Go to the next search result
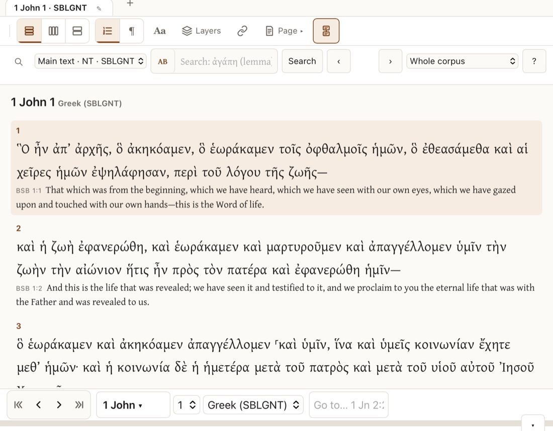This screenshot has width=553, height=431. (x=391, y=61)
